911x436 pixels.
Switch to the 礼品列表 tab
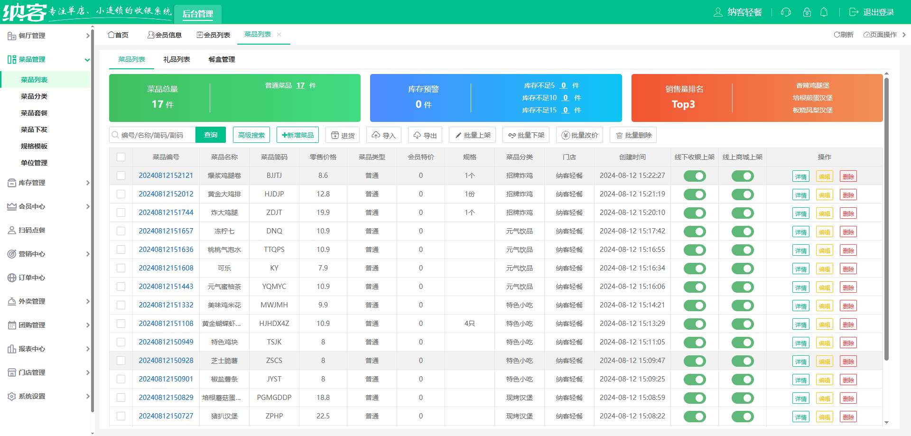coord(177,59)
